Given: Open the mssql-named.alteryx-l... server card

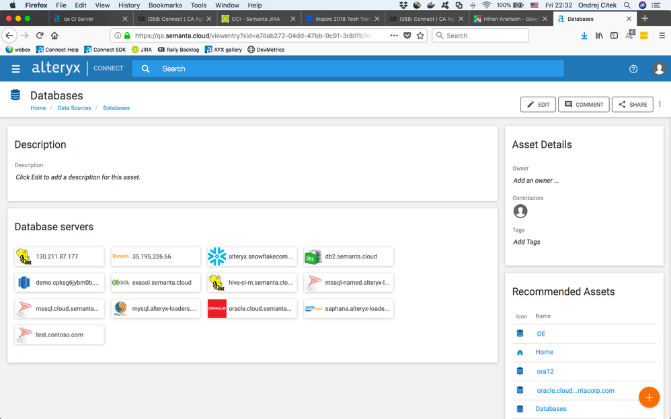Looking at the screenshot, I should [x=348, y=283].
